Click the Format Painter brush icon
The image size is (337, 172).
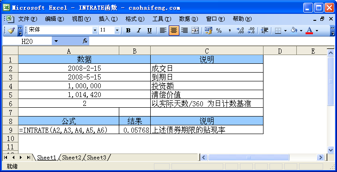click(x=11, y=31)
